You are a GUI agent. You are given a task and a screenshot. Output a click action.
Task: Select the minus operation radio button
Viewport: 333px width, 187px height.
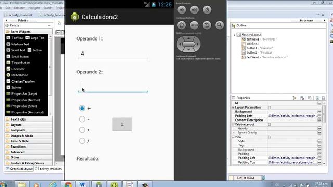pyautogui.click(x=82, y=119)
